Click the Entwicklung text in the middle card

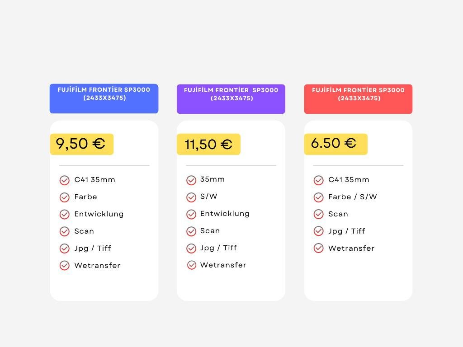pos(225,214)
